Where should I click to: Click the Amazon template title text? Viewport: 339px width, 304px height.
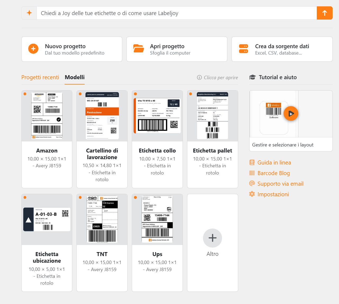(47, 150)
